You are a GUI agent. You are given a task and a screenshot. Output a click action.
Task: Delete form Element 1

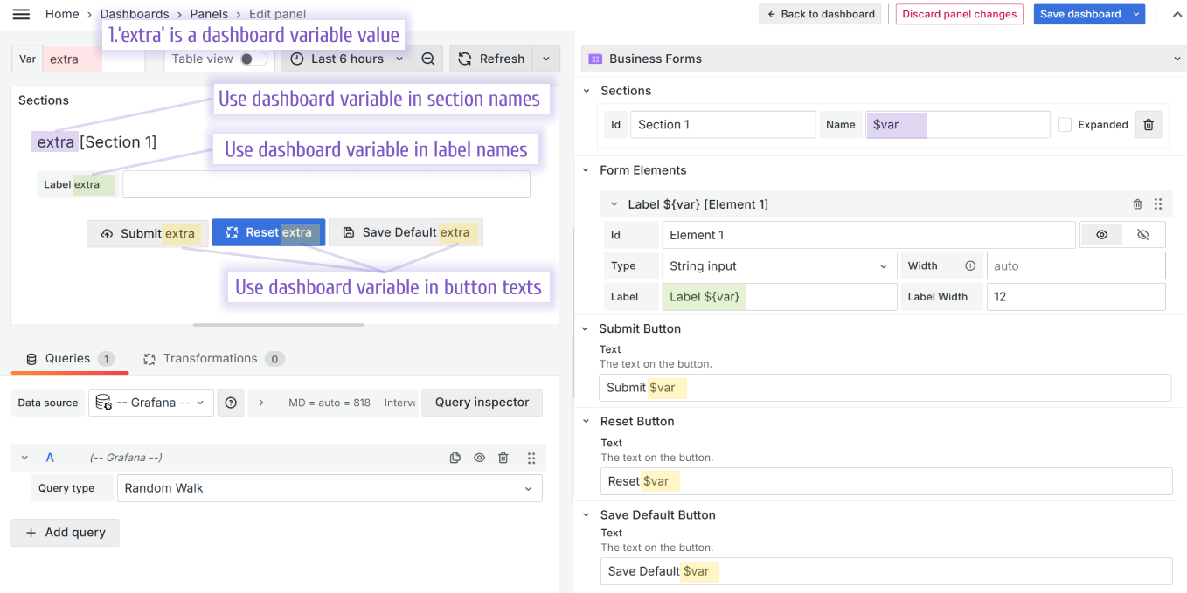pyautogui.click(x=1137, y=203)
